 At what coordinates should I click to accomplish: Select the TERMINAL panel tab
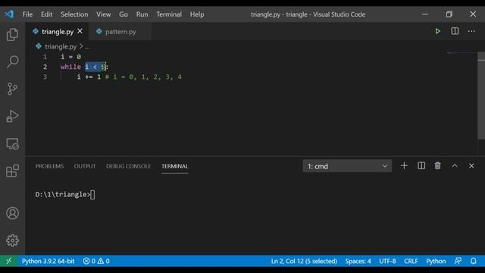[174, 166]
